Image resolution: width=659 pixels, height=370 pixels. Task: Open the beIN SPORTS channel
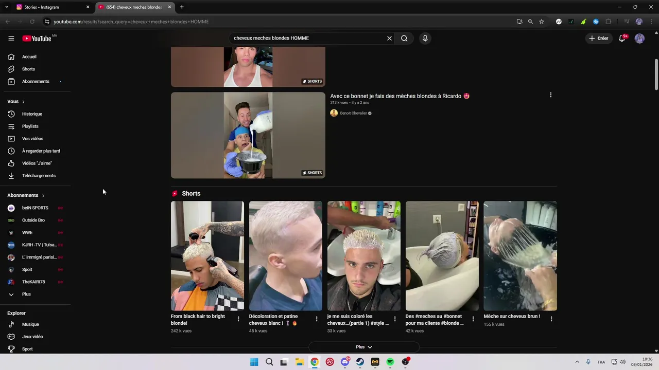pos(35,208)
